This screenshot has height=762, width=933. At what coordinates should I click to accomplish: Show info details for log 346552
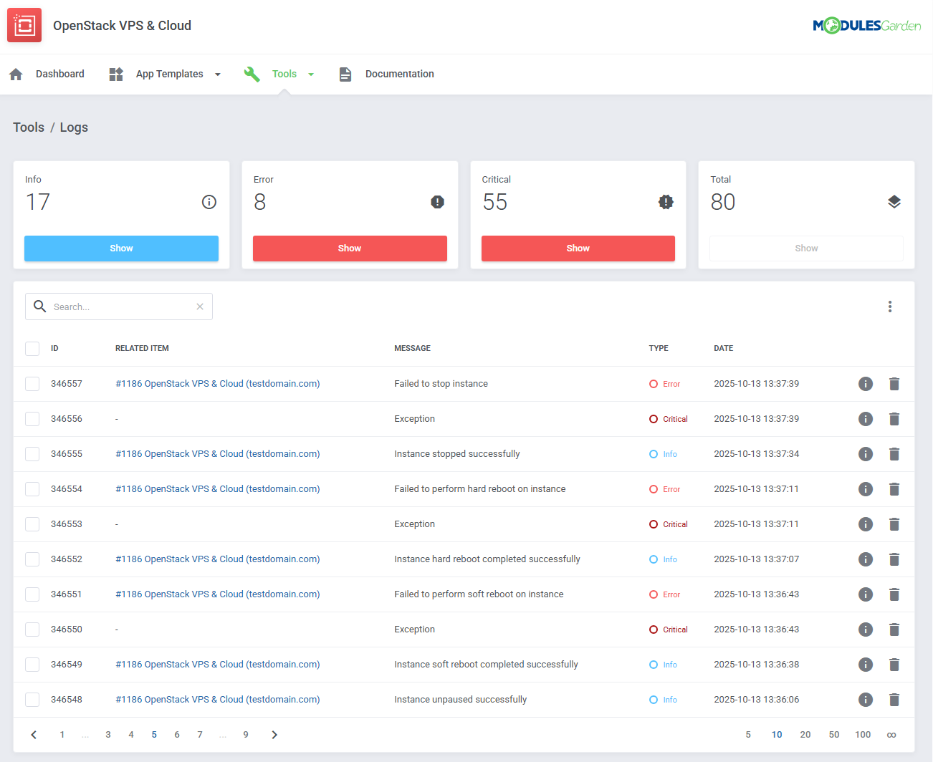tap(866, 559)
